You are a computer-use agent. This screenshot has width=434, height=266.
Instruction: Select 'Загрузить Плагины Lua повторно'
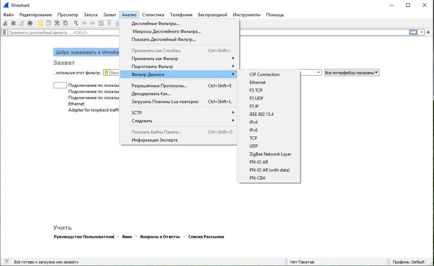pos(179,102)
